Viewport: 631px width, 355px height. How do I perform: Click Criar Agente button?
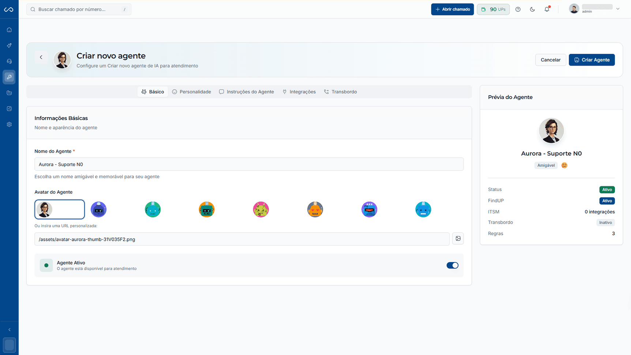591,60
